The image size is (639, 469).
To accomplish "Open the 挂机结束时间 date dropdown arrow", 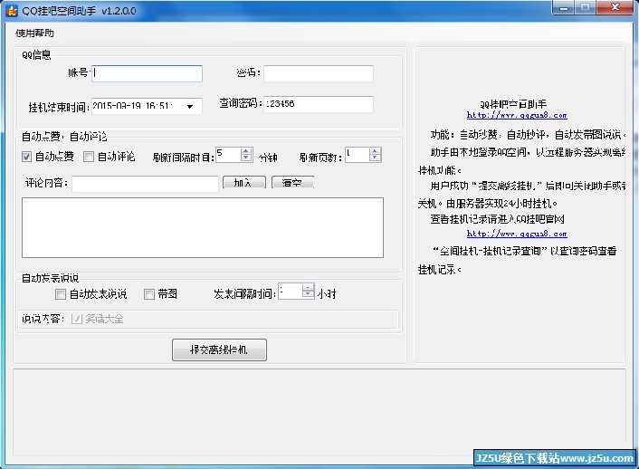I will pos(190,107).
